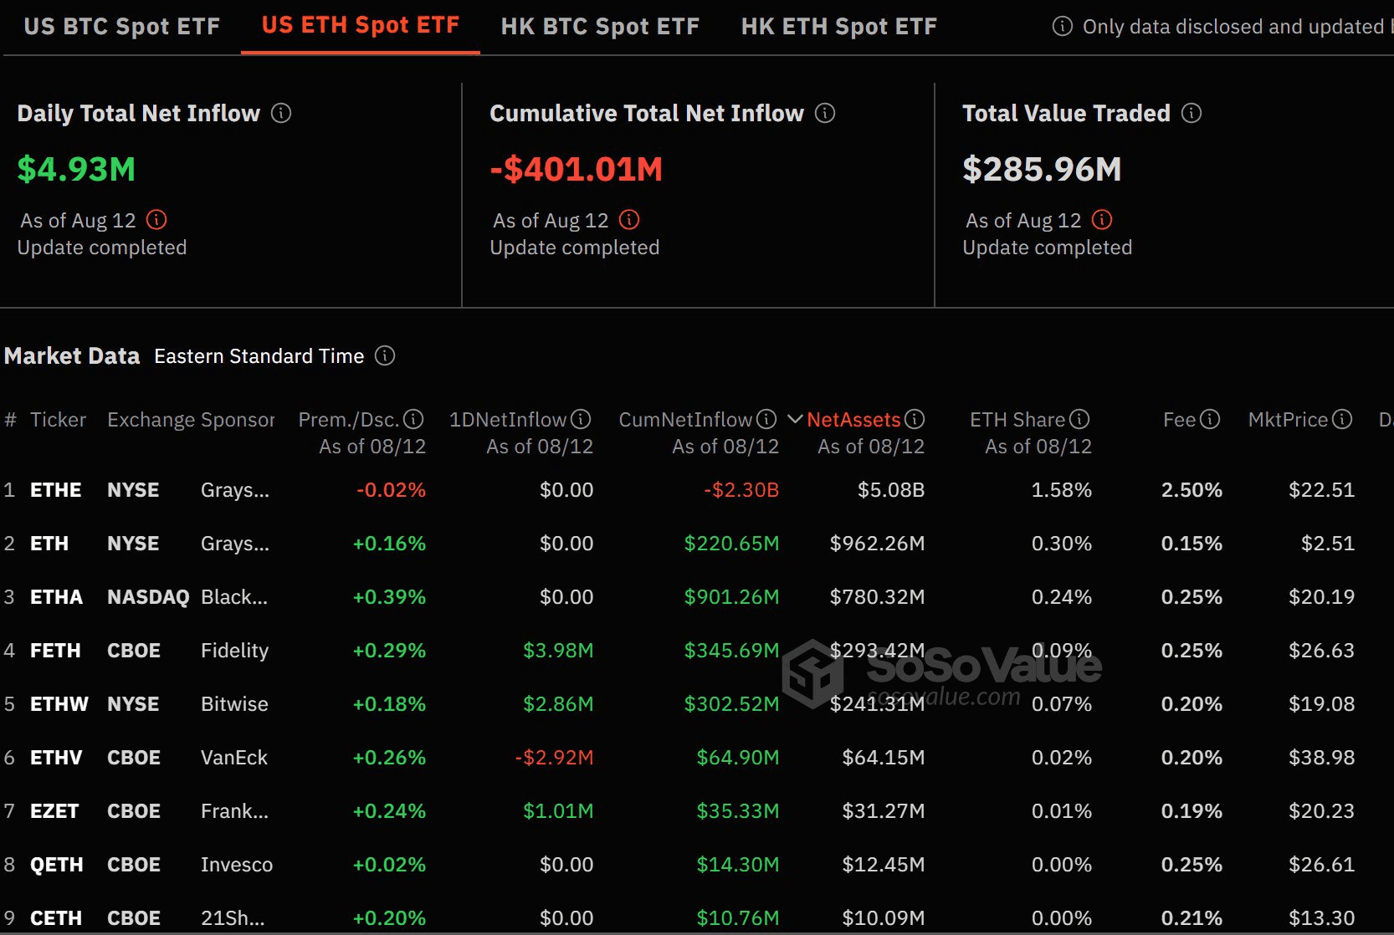Click ETHE net assets $5.08B cell
The width and height of the screenshot is (1394, 935).
(x=891, y=490)
